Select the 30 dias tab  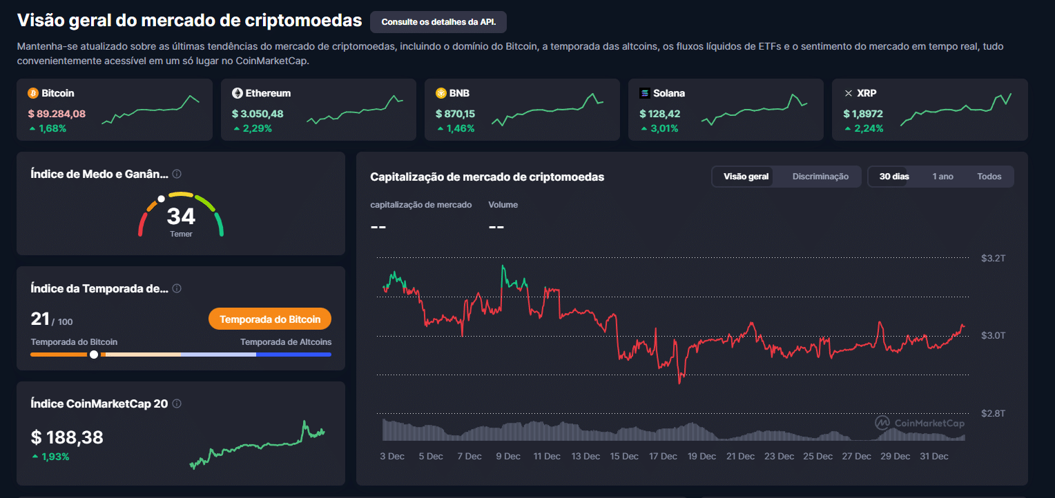(x=892, y=176)
